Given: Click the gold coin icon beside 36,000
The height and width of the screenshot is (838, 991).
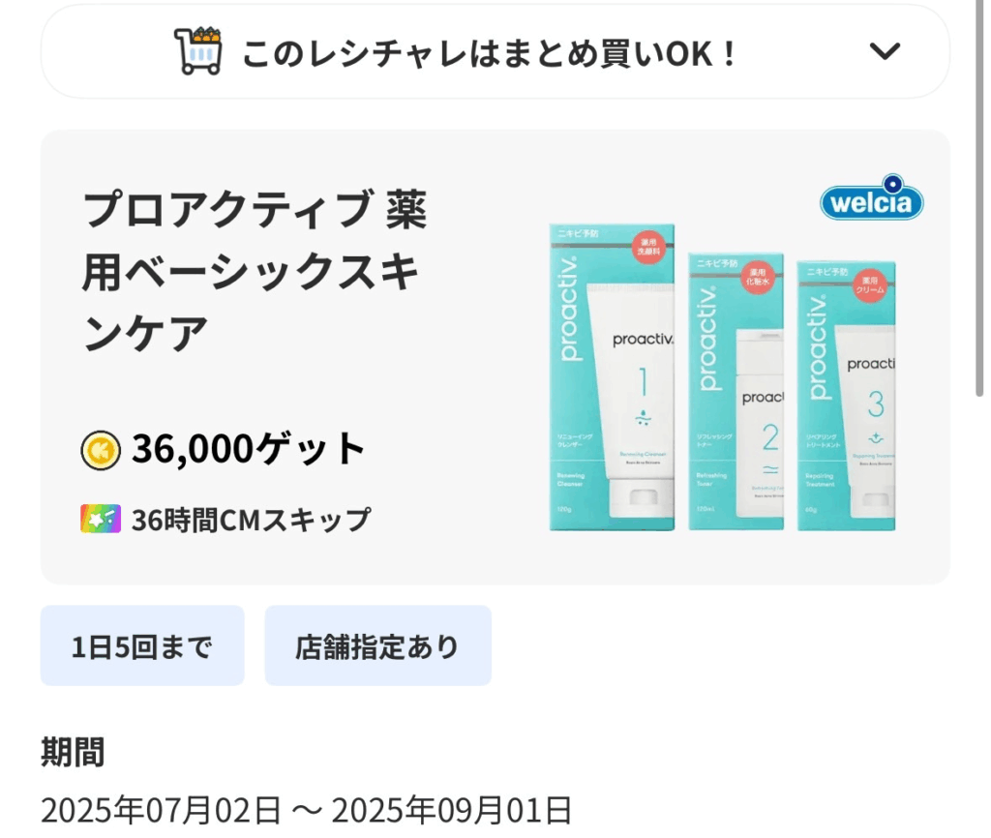Looking at the screenshot, I should point(101,450).
